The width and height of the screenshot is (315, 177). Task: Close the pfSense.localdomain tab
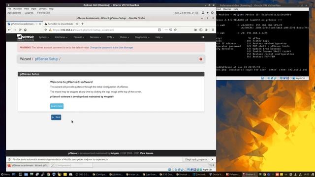[x=40, y=24]
